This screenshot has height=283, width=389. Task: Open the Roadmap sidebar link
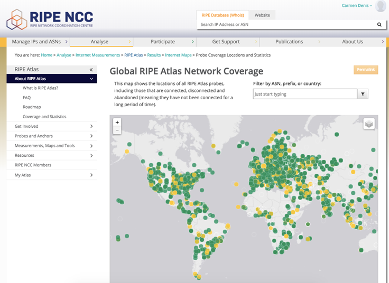point(32,107)
